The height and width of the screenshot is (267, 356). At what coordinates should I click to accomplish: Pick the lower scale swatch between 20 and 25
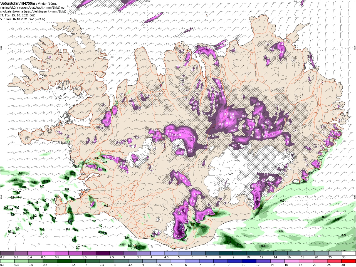(320, 261)
